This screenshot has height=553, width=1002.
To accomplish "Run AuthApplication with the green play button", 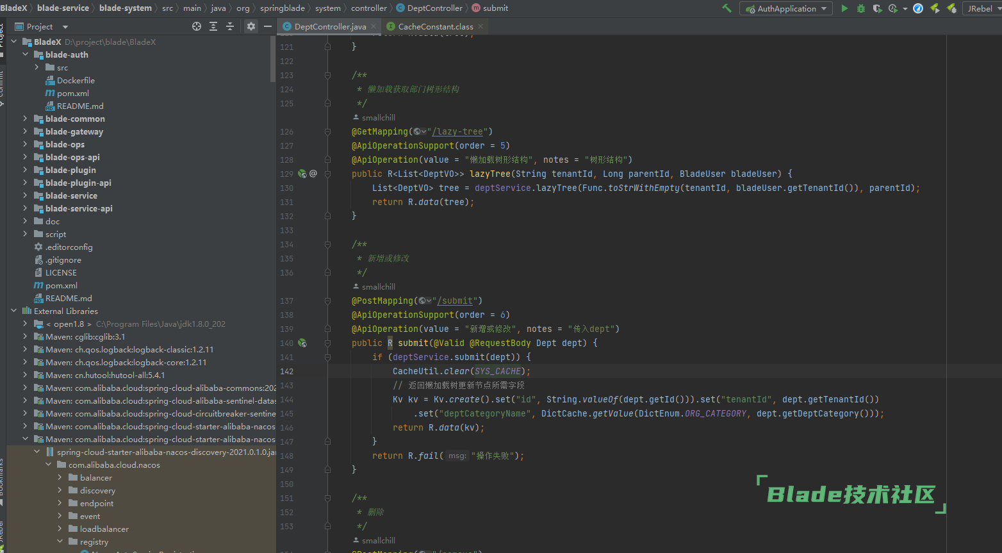I will click(844, 8).
